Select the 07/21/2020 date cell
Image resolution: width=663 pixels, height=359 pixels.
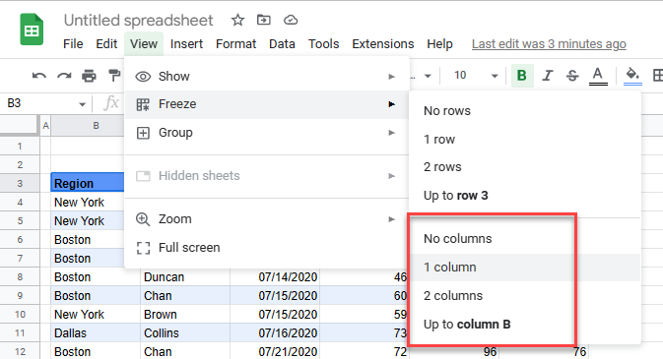[x=275, y=351]
